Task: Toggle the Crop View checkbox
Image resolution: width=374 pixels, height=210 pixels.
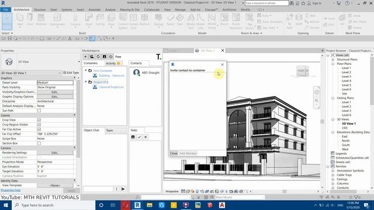Action: 39,120
